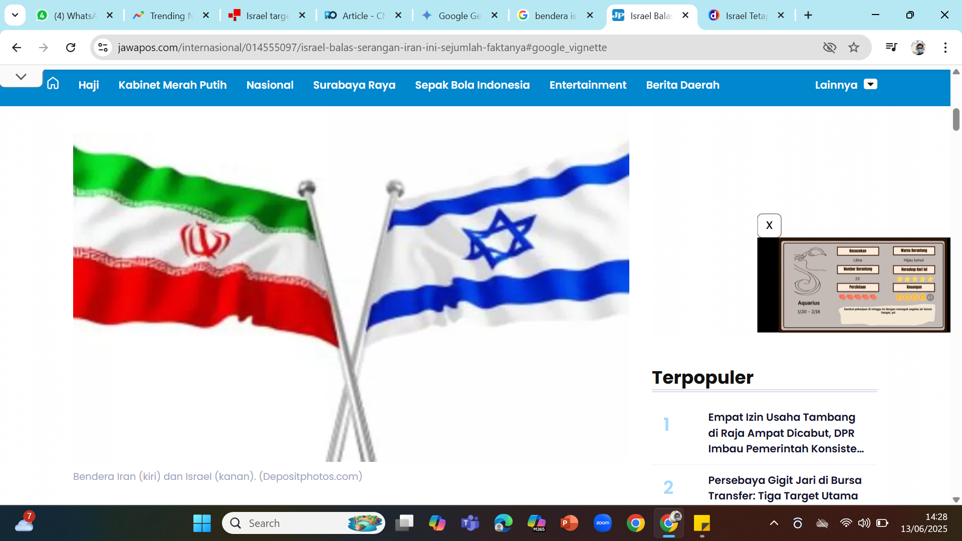Open first Google Chrome taskbar icon

click(635, 523)
